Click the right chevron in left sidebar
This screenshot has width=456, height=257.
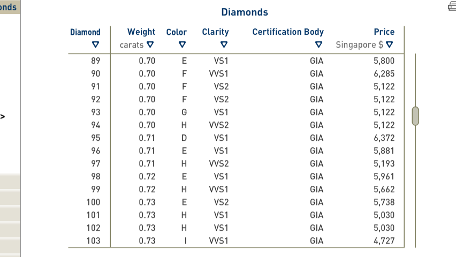[3, 116]
